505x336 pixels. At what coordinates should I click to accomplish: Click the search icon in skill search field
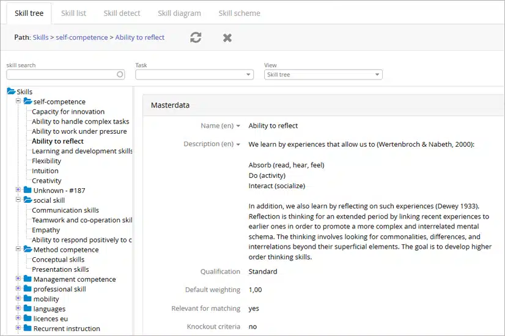click(x=120, y=75)
